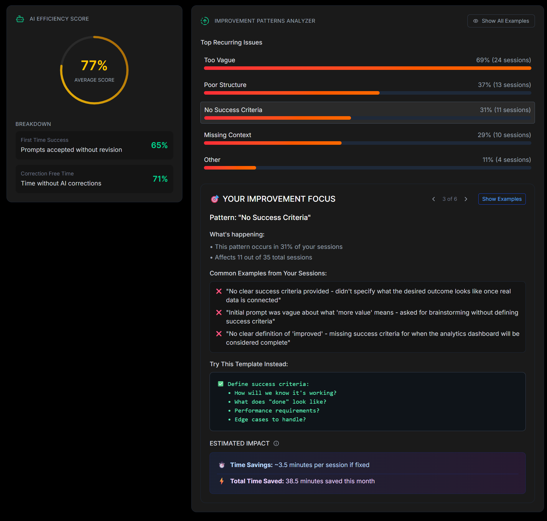Click the robot icon beside AI Efficiency Score
547x521 pixels.
pyautogui.click(x=20, y=19)
